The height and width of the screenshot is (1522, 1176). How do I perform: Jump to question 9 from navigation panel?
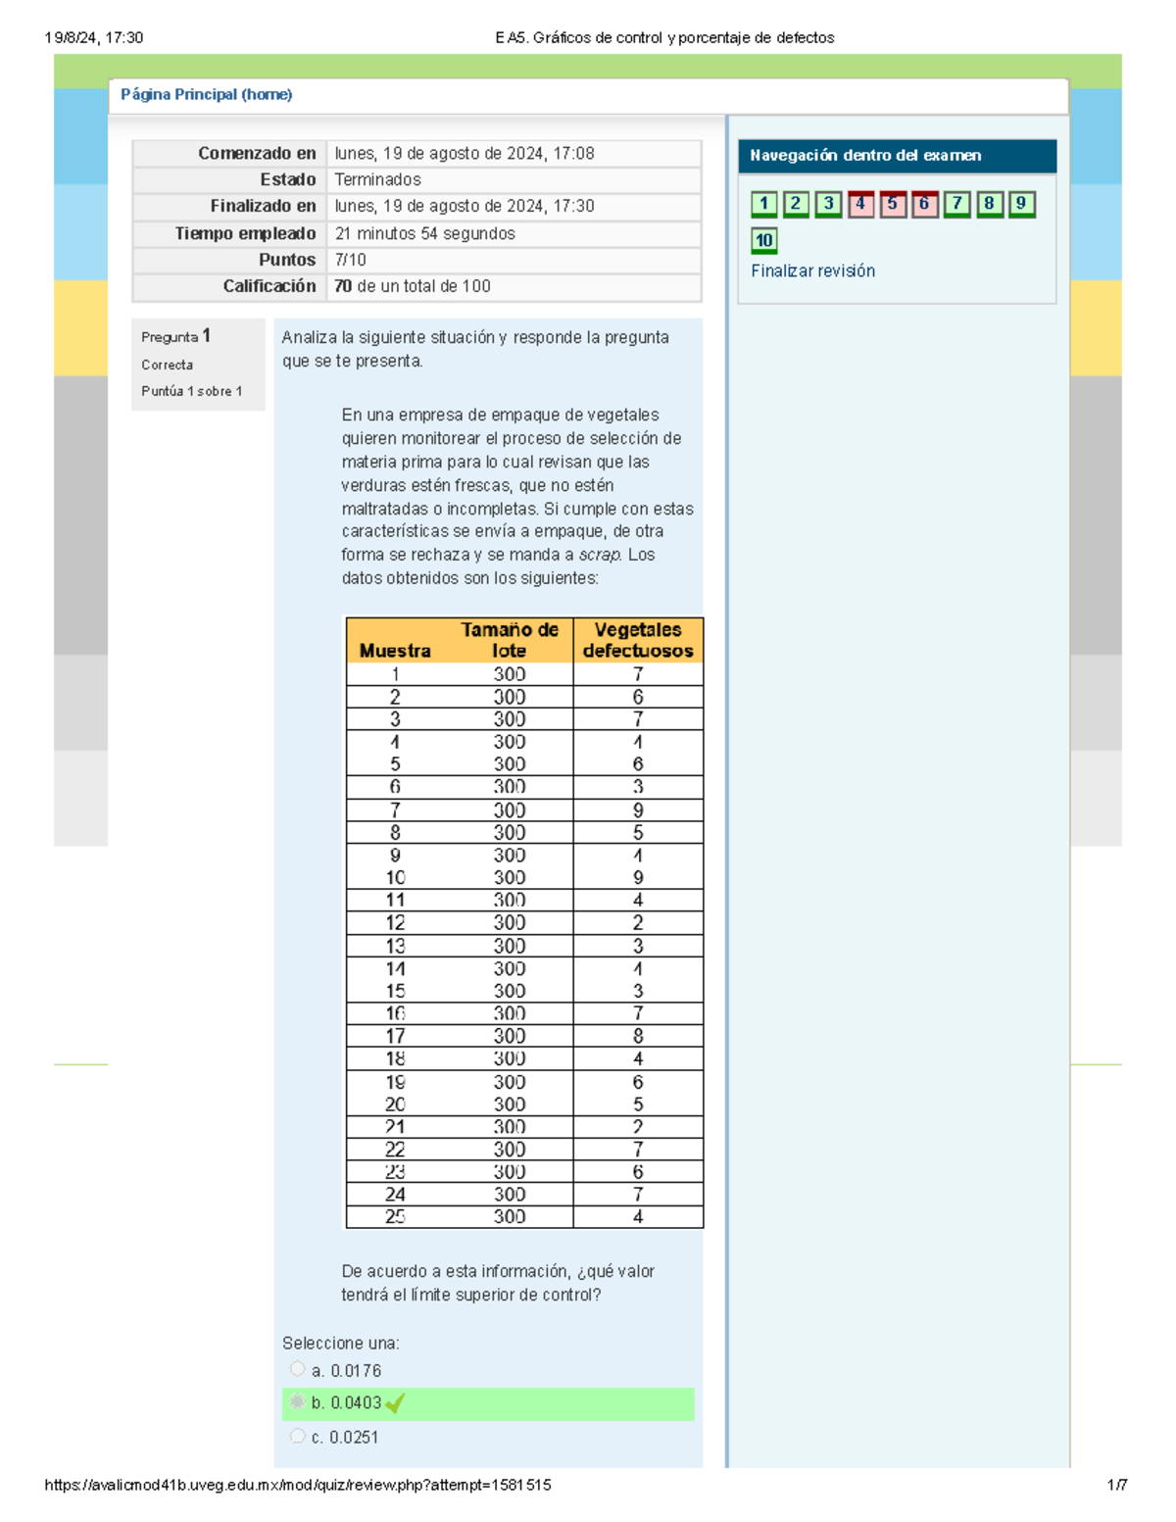[x=1019, y=203]
